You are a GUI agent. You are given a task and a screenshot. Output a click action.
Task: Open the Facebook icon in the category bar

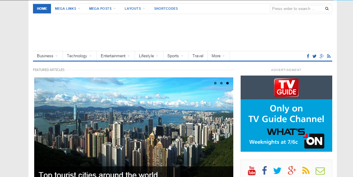pos(308,56)
